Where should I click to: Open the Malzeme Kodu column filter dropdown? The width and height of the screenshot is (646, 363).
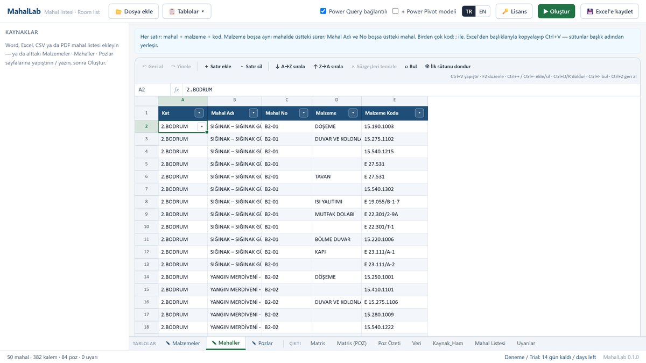tap(419, 113)
